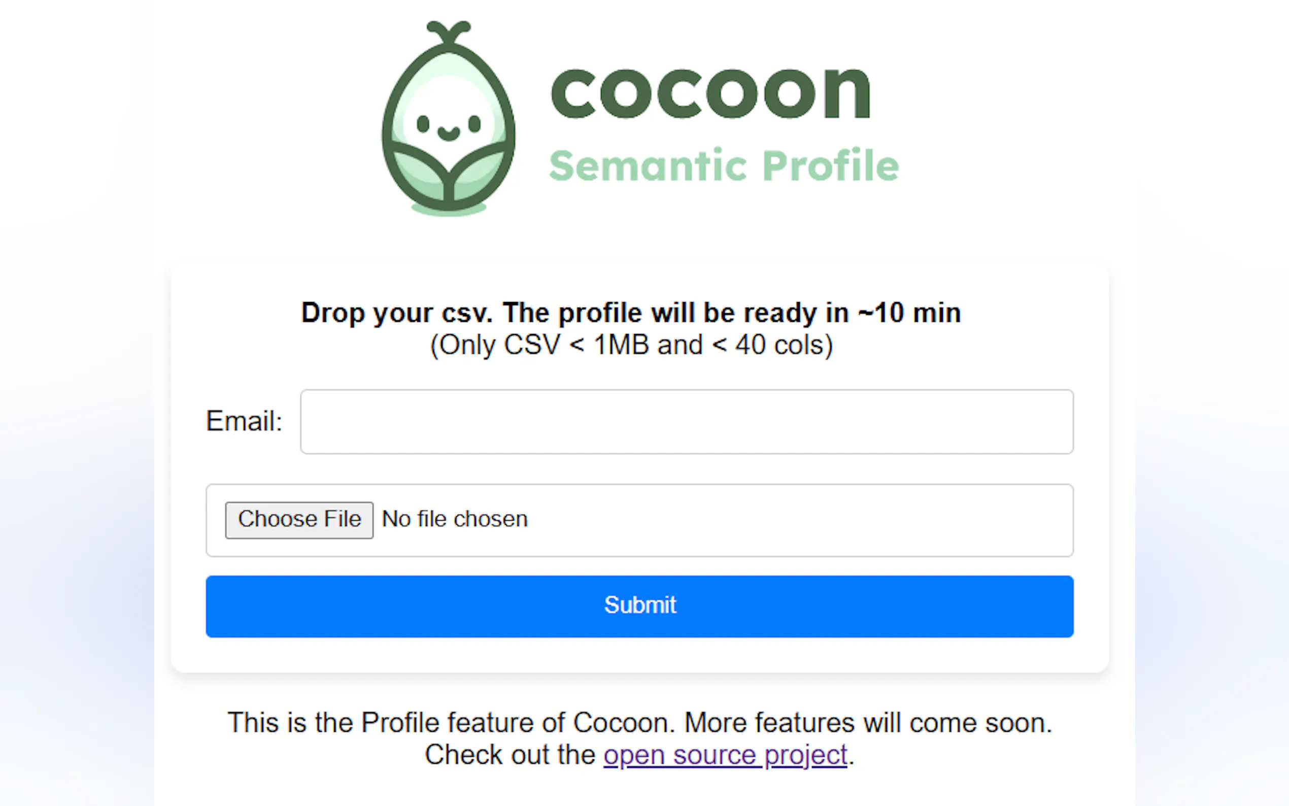1289x806 pixels.
Task: Click the "Email:" field label
Action: pyautogui.click(x=244, y=421)
